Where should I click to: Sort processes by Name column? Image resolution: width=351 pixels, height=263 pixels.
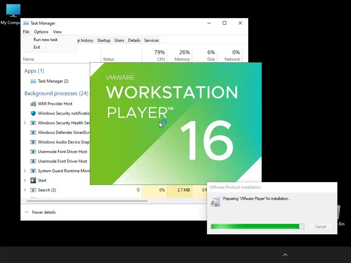28,59
